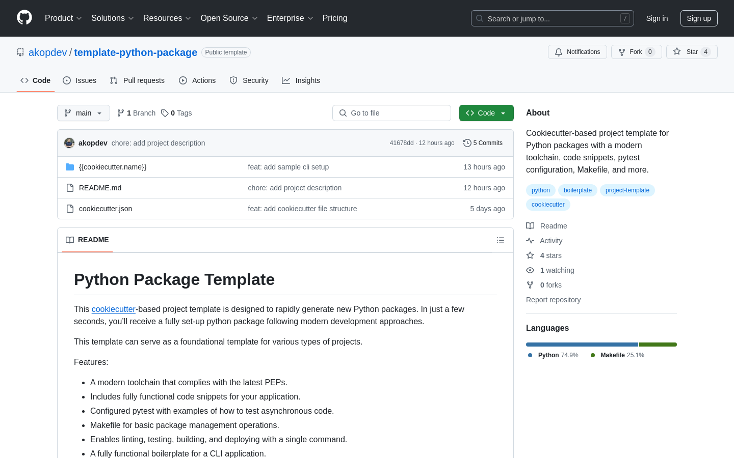Click the pulse icon beside Activity
The height and width of the screenshot is (458, 734).
coord(530,241)
